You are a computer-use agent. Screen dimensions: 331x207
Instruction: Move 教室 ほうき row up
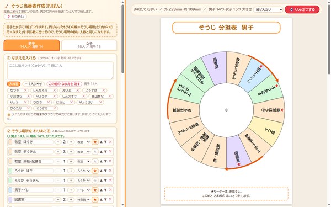click(x=101, y=142)
